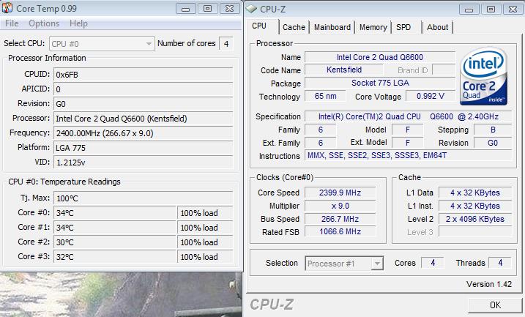Viewport: 525px width, 317px height.
Task: Click the VID field showing 1.2125v
Action: point(144,163)
